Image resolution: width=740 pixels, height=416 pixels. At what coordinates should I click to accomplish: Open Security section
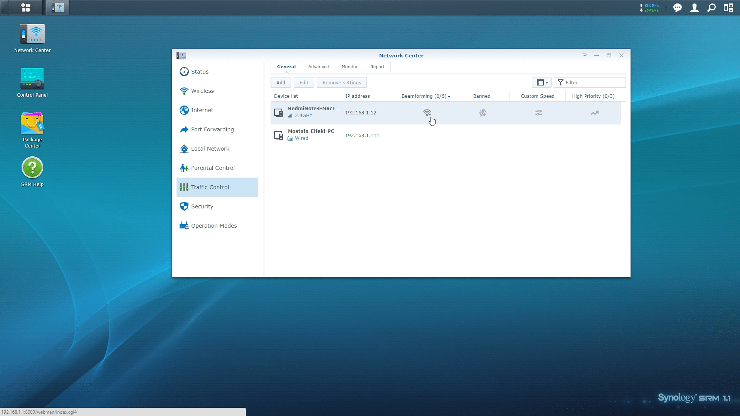217,206
